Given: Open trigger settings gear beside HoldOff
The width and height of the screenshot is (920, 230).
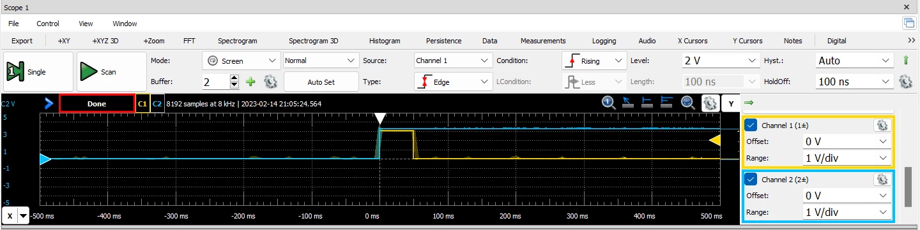Looking at the screenshot, I should [x=905, y=82].
